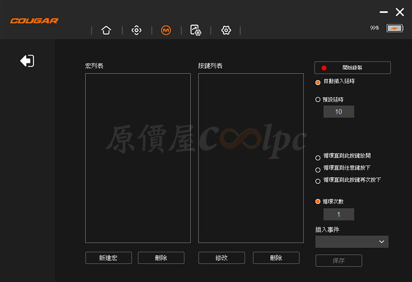Click 刪除 under the macro list

tap(161, 258)
